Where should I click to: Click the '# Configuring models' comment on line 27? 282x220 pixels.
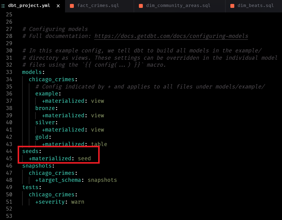point(55,29)
